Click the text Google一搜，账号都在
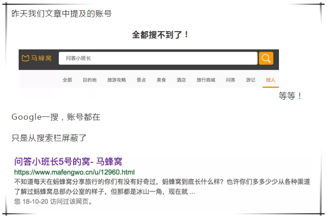Screen dimensions: 327x218 tap(56, 117)
